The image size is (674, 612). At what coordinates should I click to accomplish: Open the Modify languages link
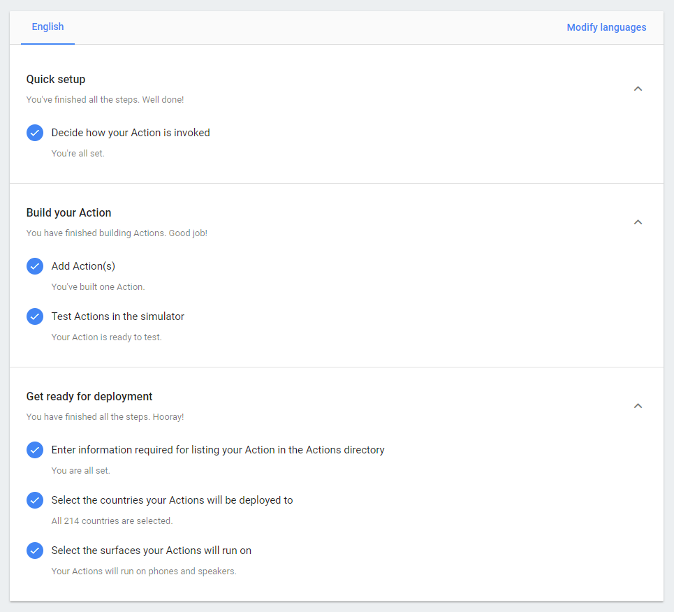[x=606, y=27]
